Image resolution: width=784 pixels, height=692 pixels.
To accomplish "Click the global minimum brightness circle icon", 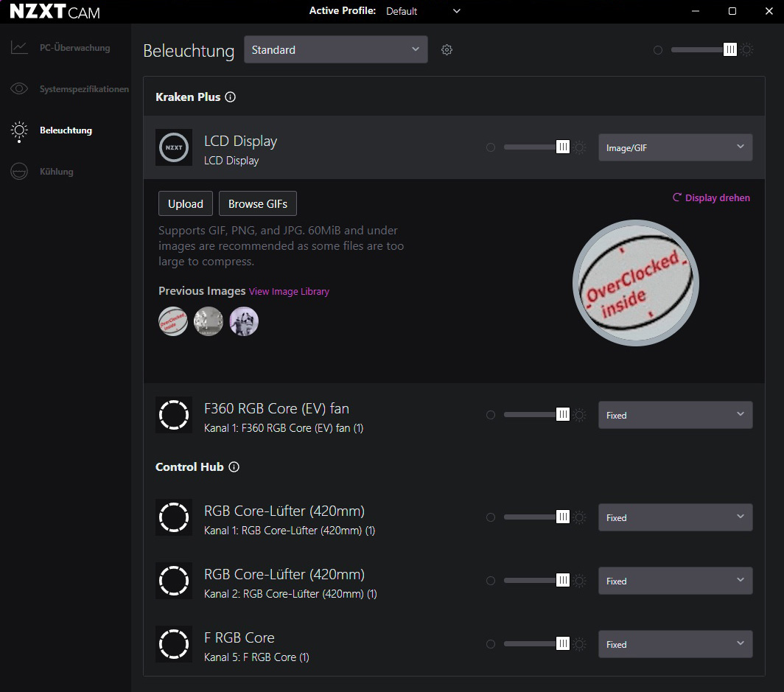I will [x=658, y=50].
